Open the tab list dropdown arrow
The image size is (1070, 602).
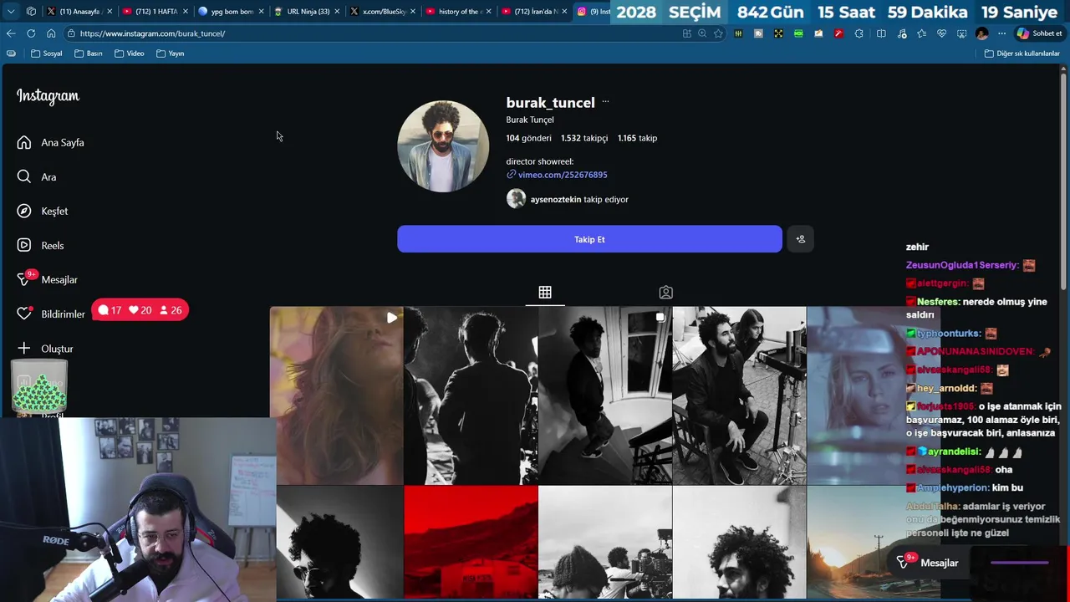[11, 11]
